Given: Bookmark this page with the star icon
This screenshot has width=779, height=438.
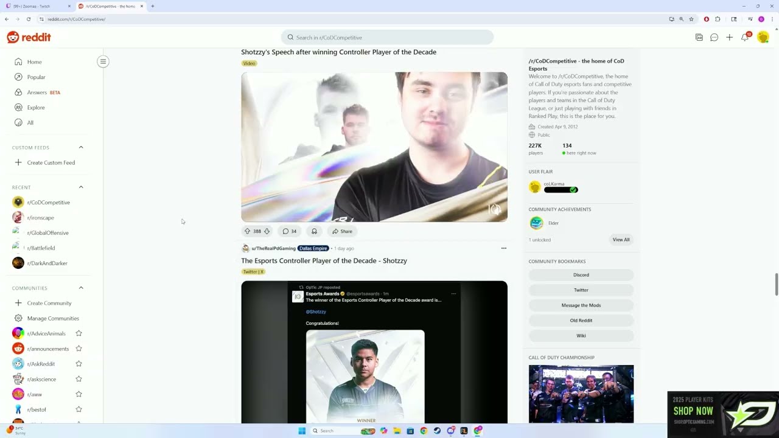Looking at the screenshot, I should 691,19.
